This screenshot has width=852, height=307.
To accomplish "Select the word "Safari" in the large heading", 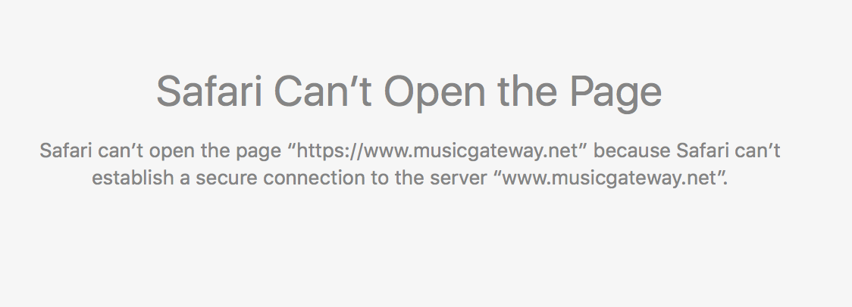I will (x=210, y=91).
